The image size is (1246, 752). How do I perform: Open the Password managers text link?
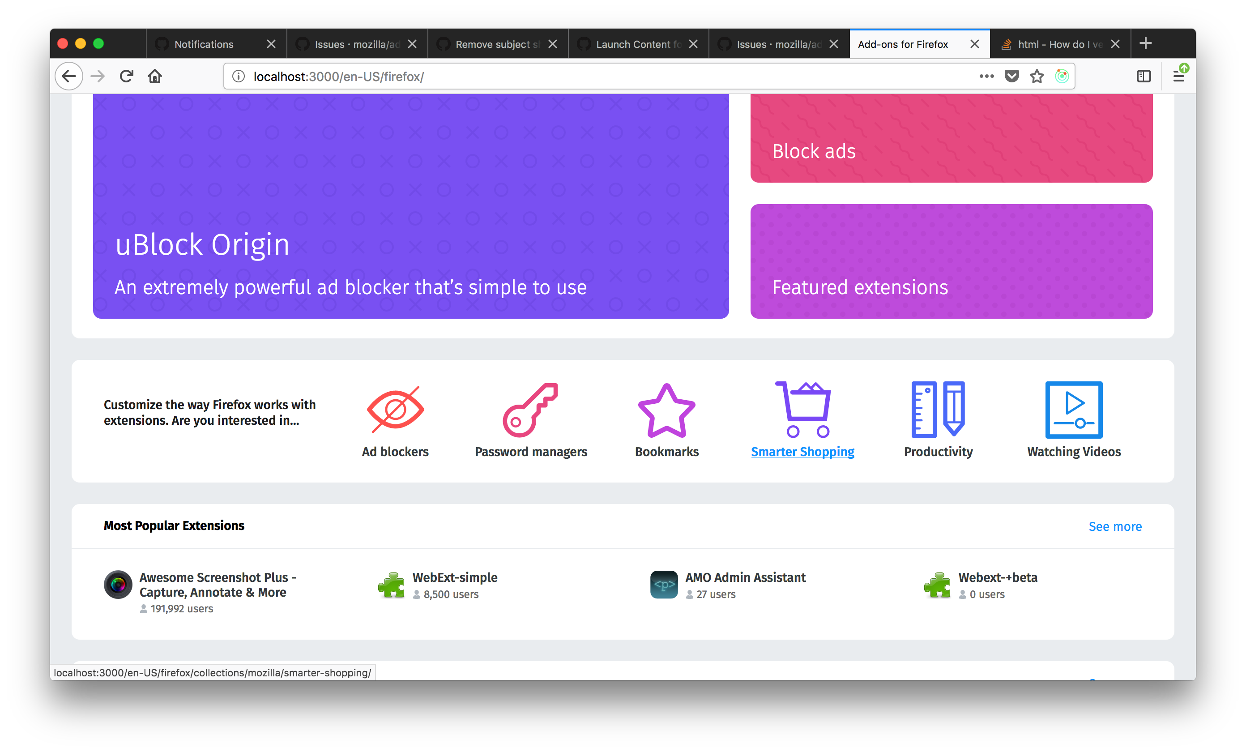tap(530, 452)
